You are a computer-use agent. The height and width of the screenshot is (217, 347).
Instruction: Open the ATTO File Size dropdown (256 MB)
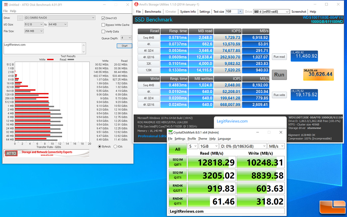pos(34,31)
